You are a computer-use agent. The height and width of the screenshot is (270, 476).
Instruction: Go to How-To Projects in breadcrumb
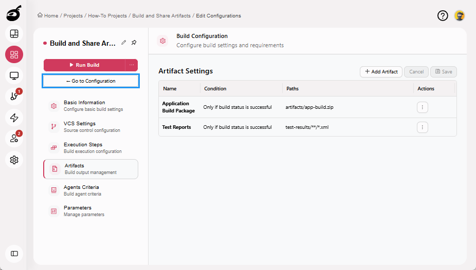click(107, 16)
